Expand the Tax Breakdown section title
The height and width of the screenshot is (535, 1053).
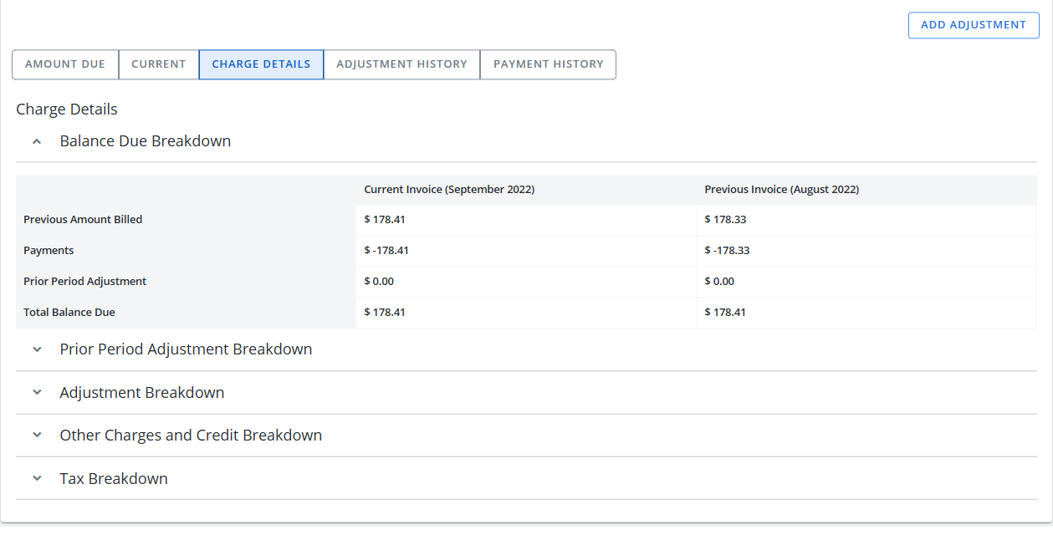114,479
